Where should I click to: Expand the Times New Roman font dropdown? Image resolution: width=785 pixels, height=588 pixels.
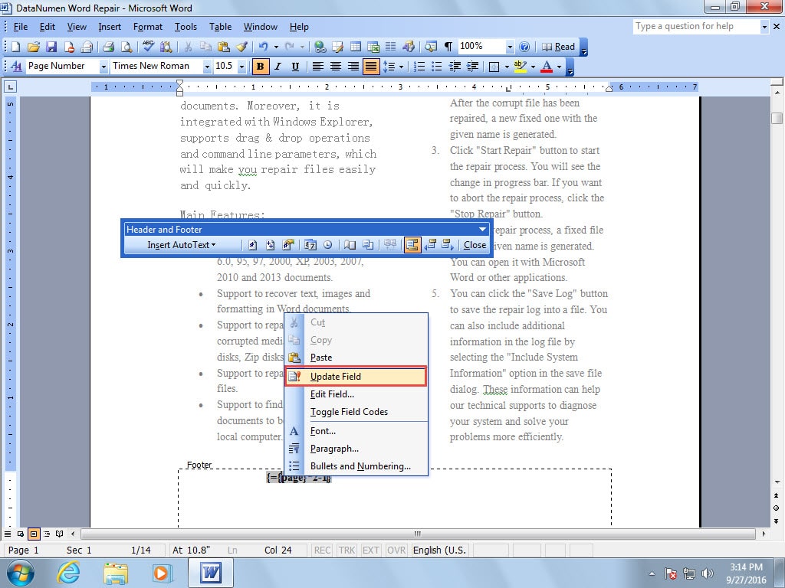coord(207,67)
